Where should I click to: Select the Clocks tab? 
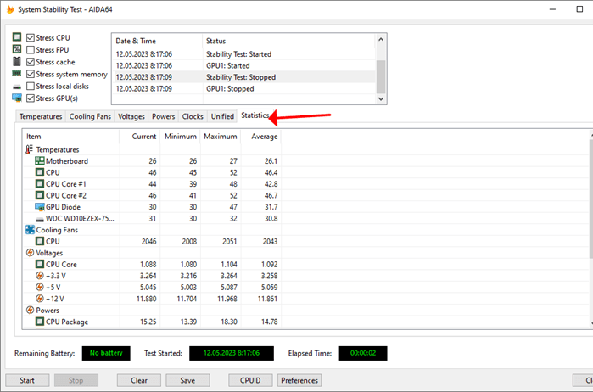(x=193, y=116)
